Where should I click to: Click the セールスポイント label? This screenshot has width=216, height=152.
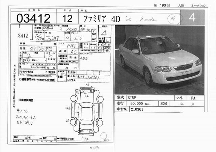pos(86,54)
